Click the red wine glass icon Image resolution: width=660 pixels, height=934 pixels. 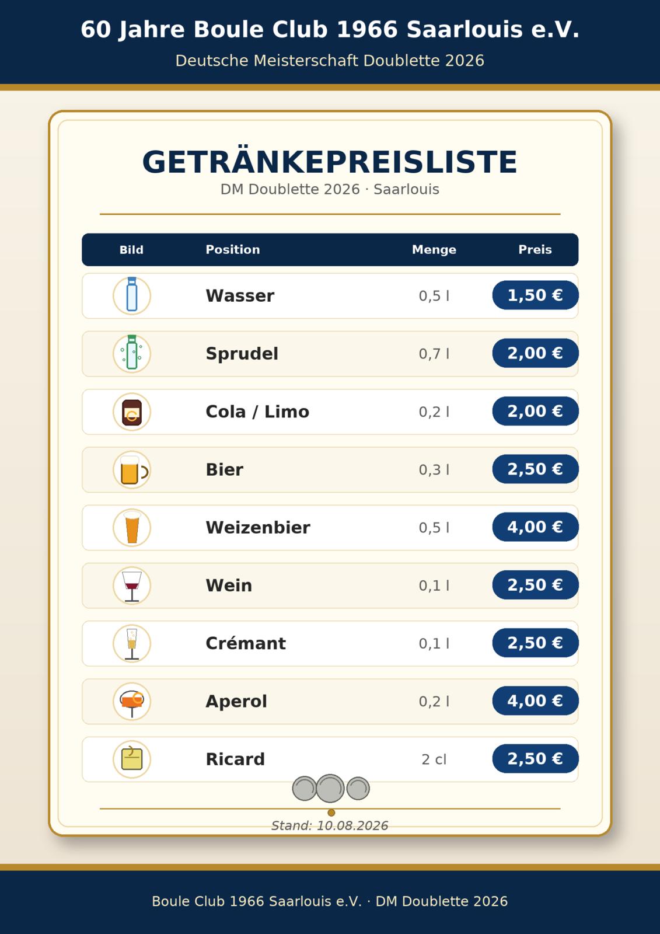point(132,585)
